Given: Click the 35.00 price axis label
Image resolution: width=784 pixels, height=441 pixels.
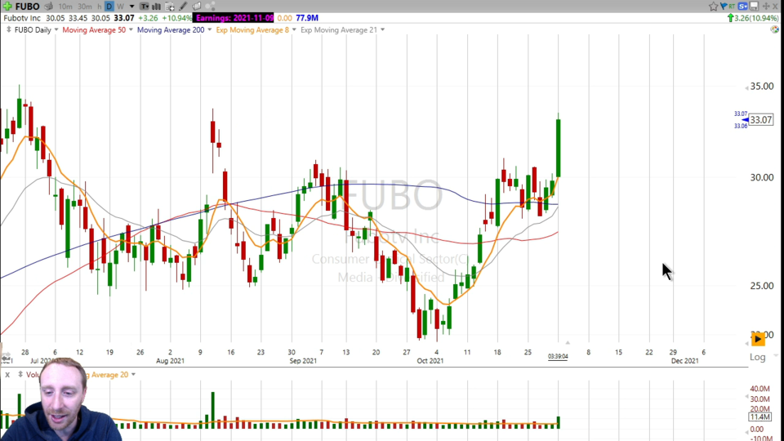Looking at the screenshot, I should (x=761, y=87).
